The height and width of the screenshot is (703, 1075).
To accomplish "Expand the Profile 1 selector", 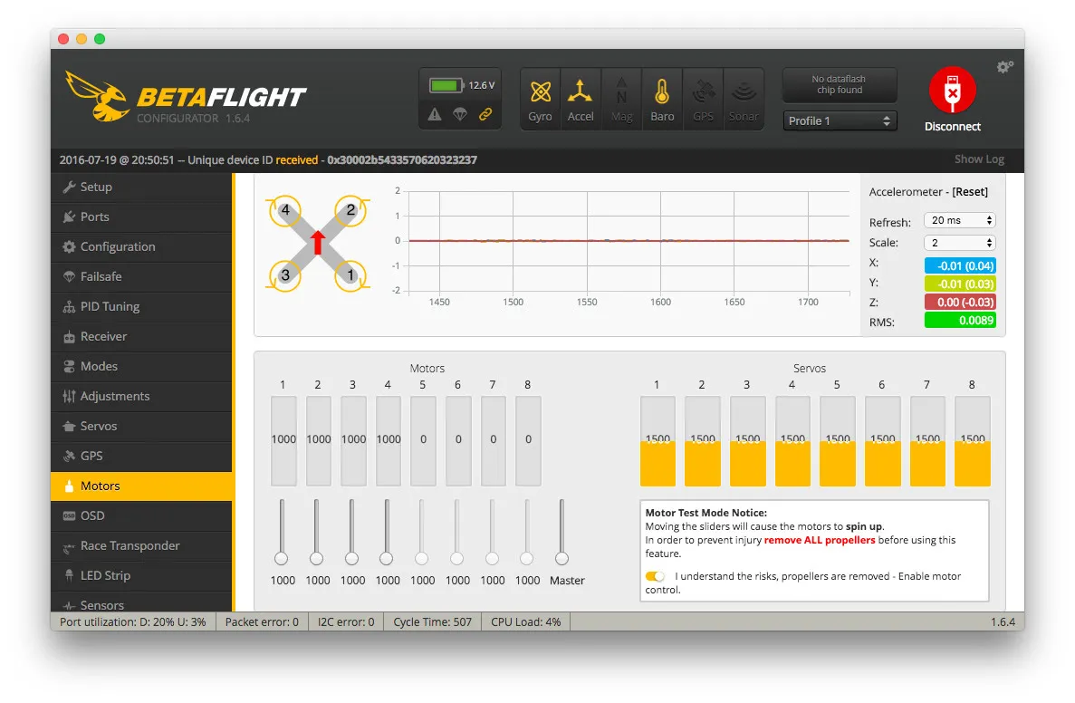I will 840,120.
